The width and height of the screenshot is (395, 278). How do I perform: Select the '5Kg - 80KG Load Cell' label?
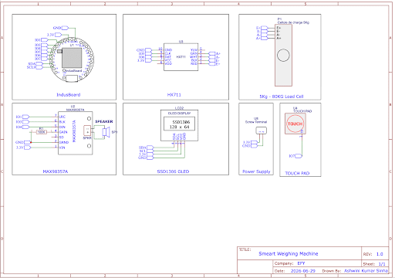click(x=282, y=97)
